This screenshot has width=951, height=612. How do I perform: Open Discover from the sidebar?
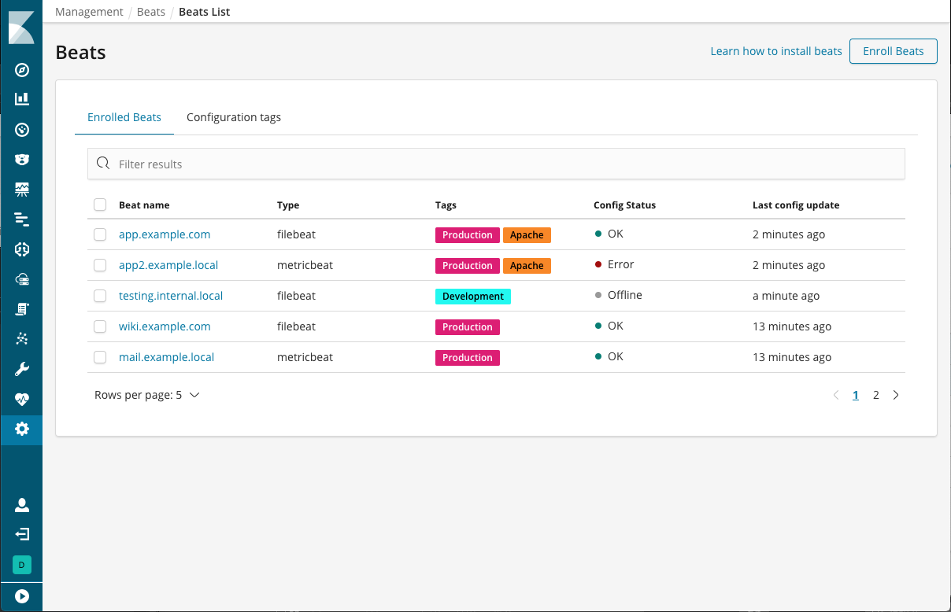coord(21,70)
